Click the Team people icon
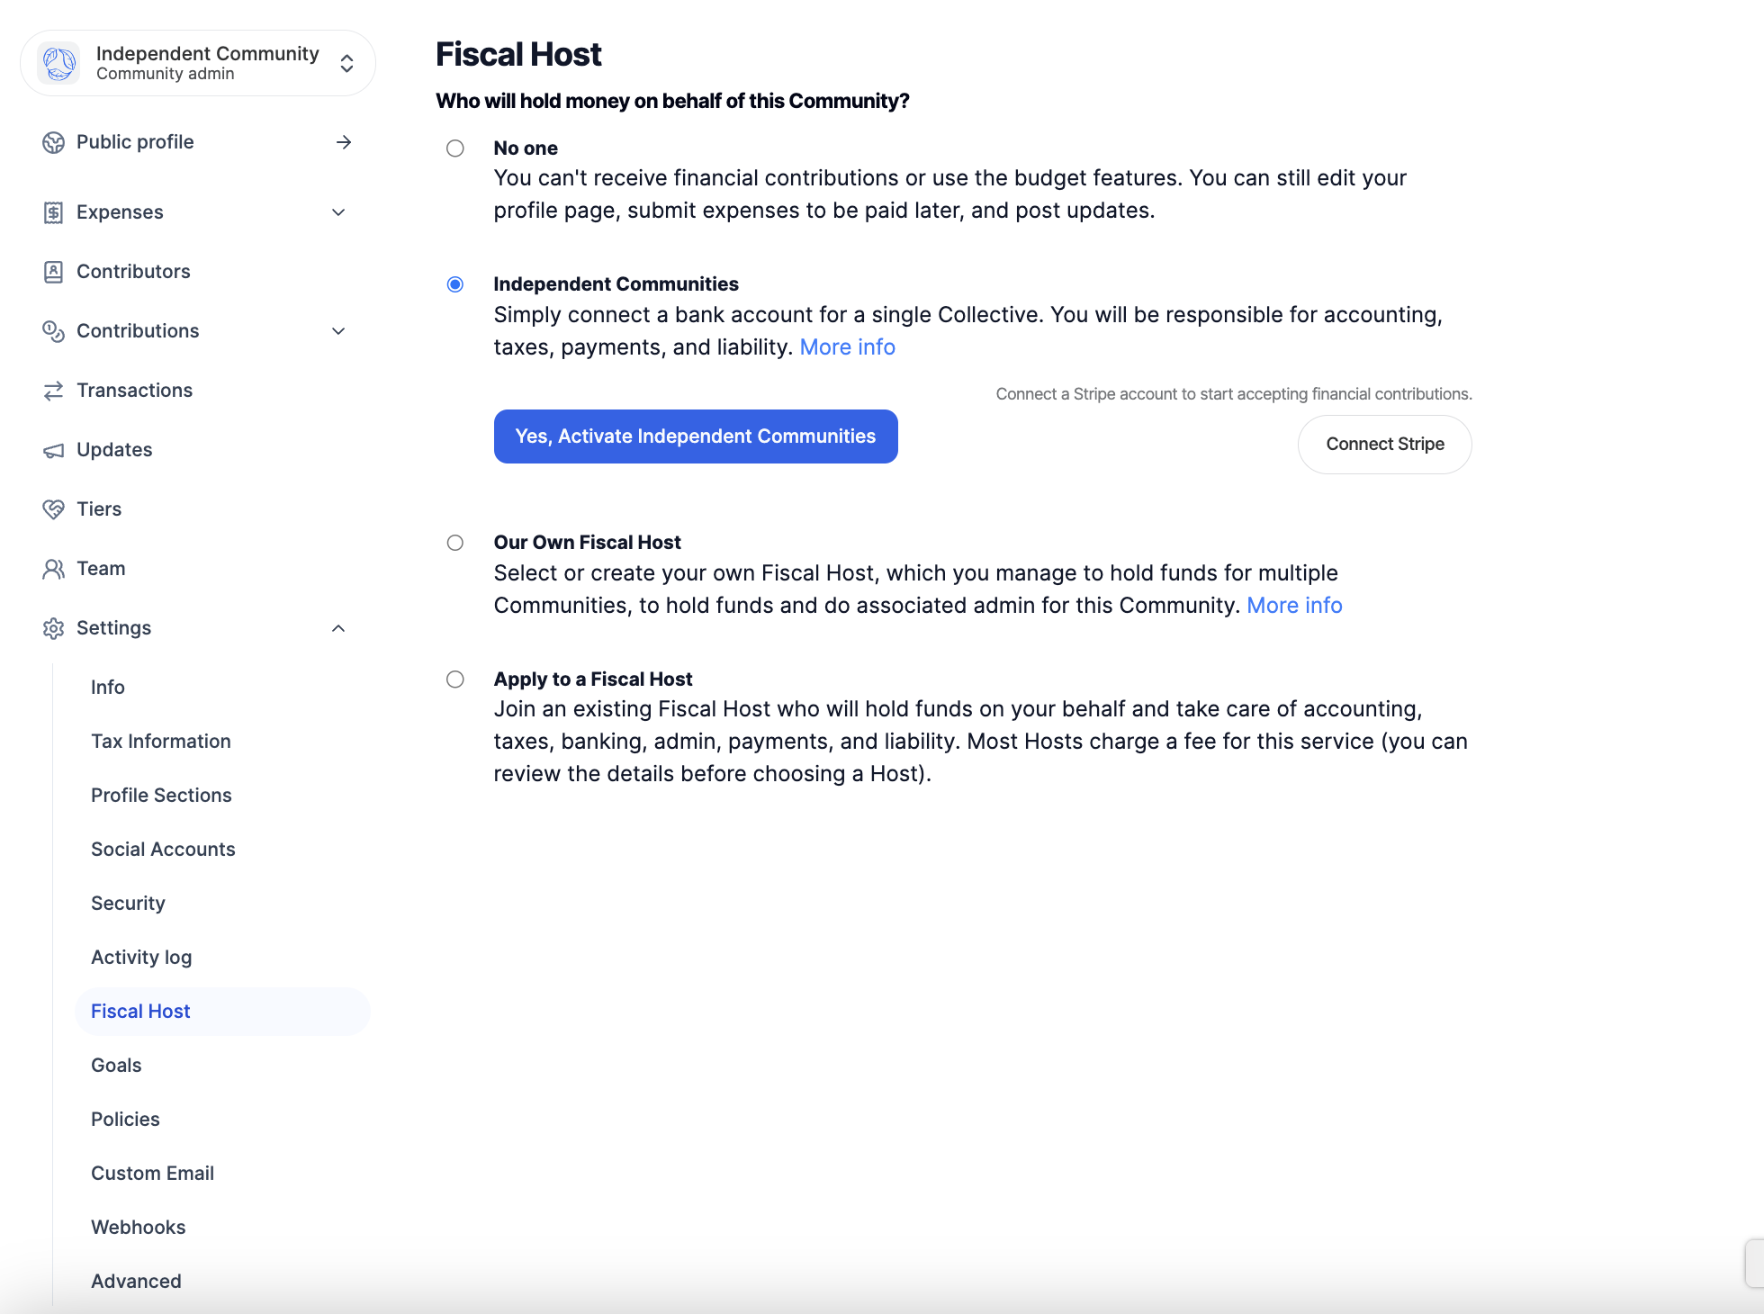Viewport: 1764px width, 1314px height. 53,569
